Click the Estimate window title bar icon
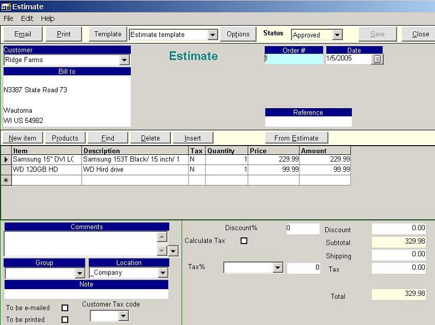This screenshot has width=435, height=325. point(6,6)
